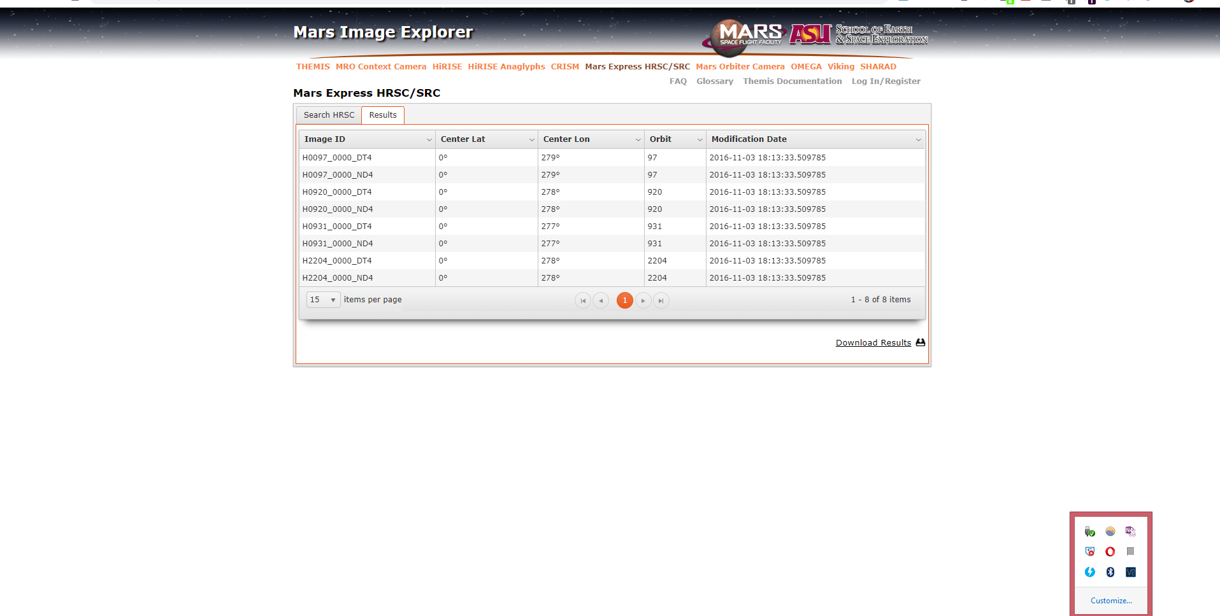The image size is (1220, 616).
Task: Click the ASU School of Earth logo
Action: coord(859,34)
